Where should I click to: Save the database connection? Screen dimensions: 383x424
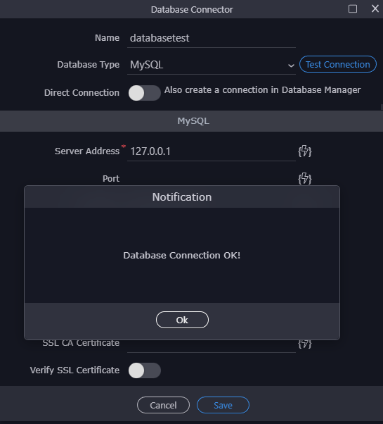click(x=223, y=405)
